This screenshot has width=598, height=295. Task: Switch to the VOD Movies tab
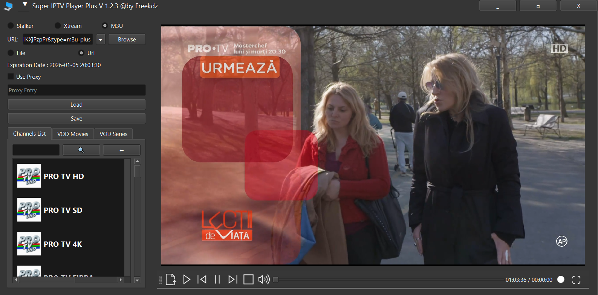[73, 134]
